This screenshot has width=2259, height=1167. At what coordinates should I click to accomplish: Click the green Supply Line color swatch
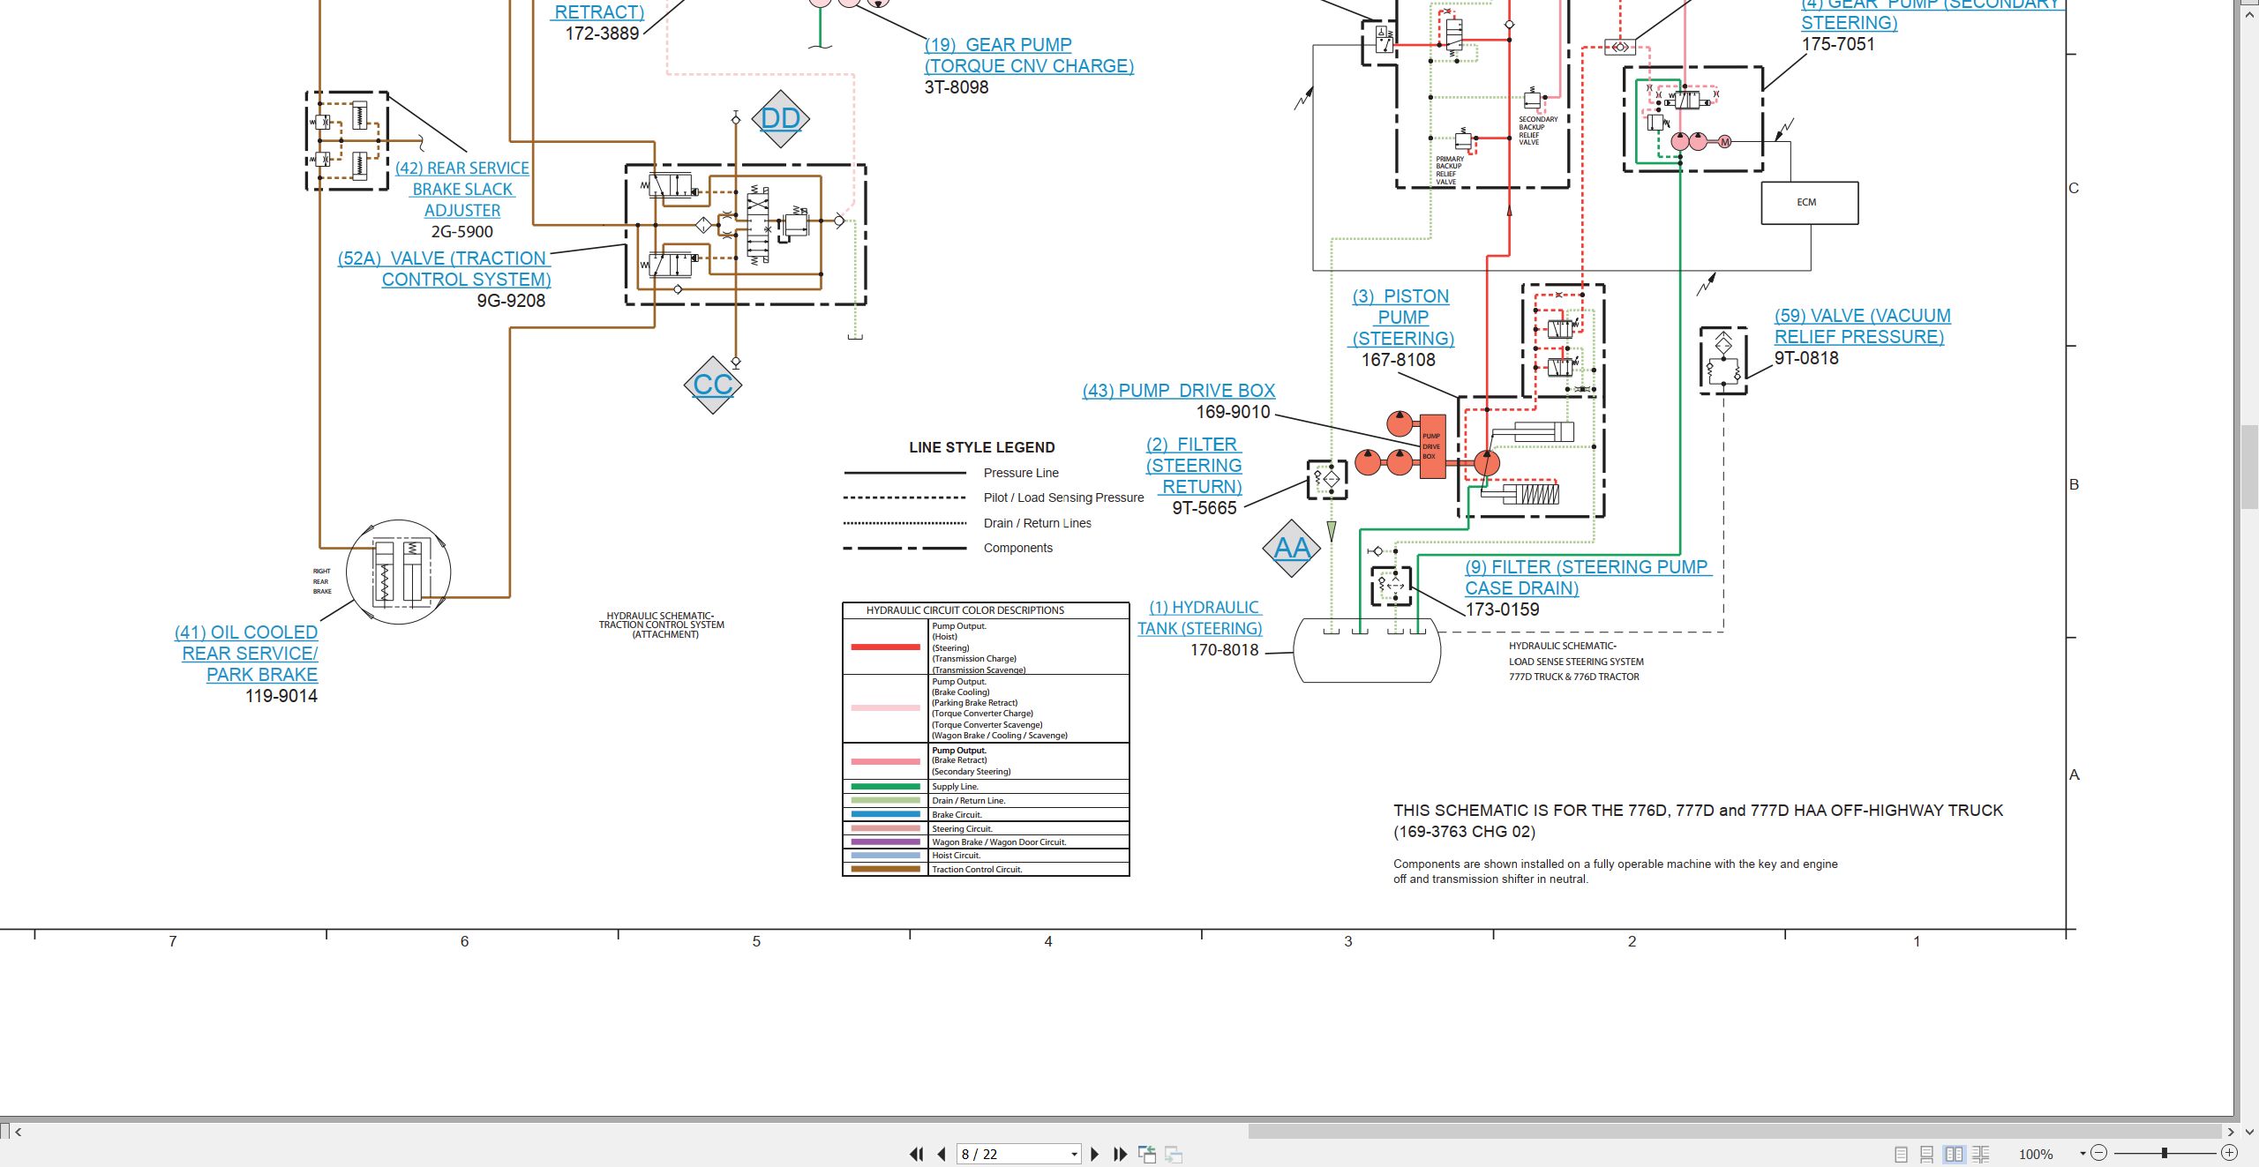(885, 786)
